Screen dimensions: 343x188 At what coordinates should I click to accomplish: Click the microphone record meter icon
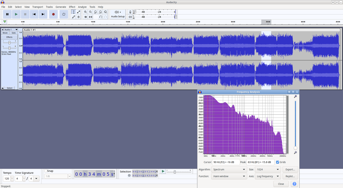pyautogui.click(x=130, y=12)
